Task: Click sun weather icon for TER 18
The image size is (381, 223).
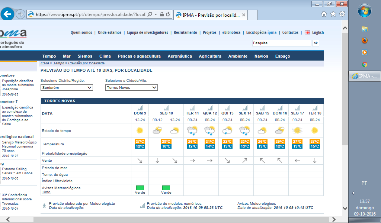Action: 315,130
